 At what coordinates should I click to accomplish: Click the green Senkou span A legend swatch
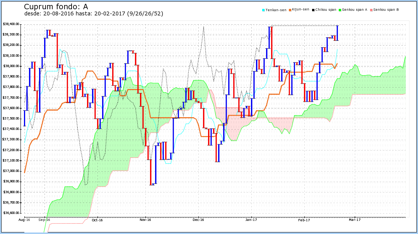coord(340,10)
